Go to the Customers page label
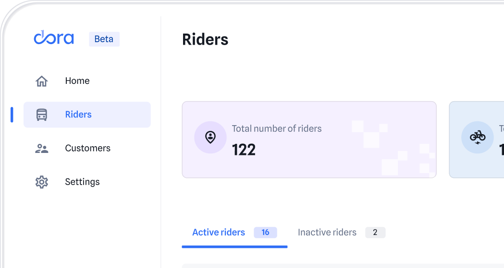Image resolution: width=504 pixels, height=268 pixels. (x=87, y=148)
